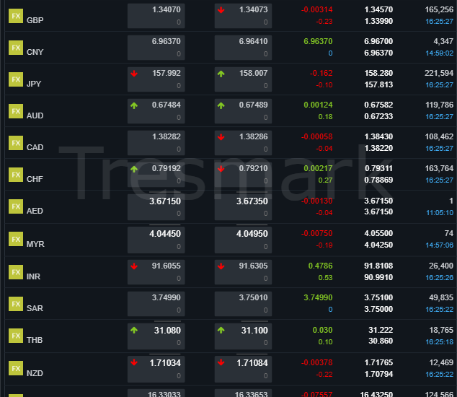This screenshot has width=457, height=397.
Task: Select the AED currency label
Action: 35,211
